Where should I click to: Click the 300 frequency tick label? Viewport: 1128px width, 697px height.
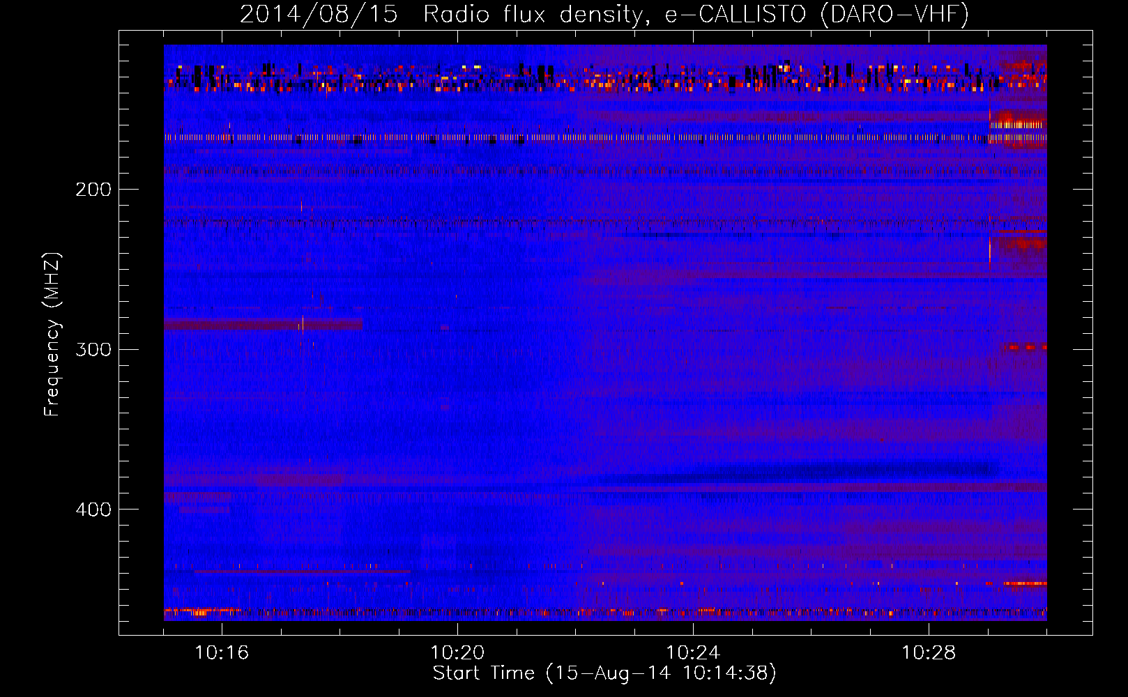tap(93, 349)
